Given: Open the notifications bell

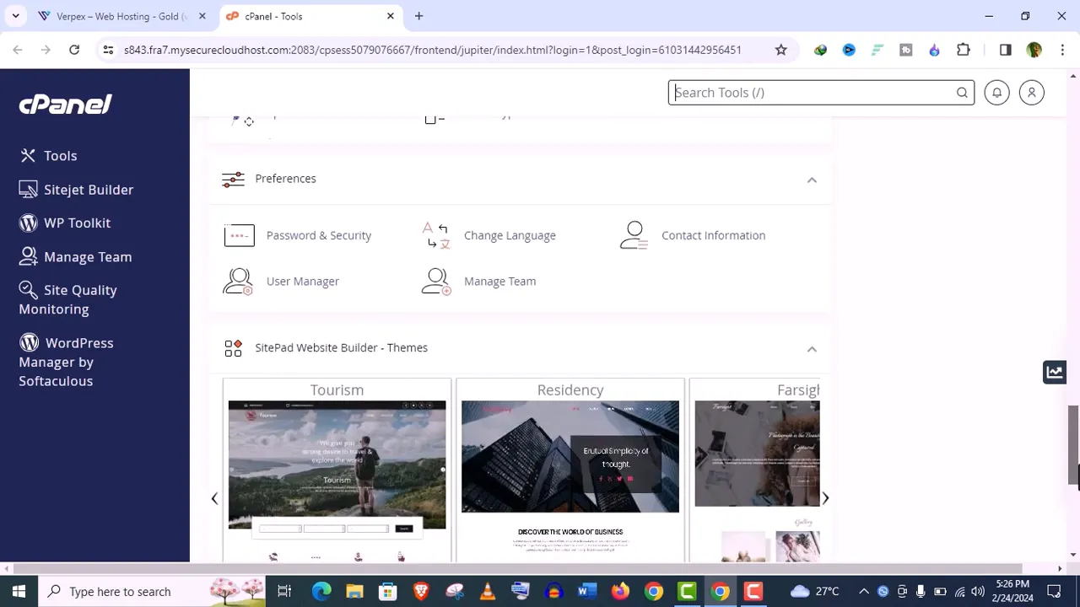Looking at the screenshot, I should click(x=996, y=93).
